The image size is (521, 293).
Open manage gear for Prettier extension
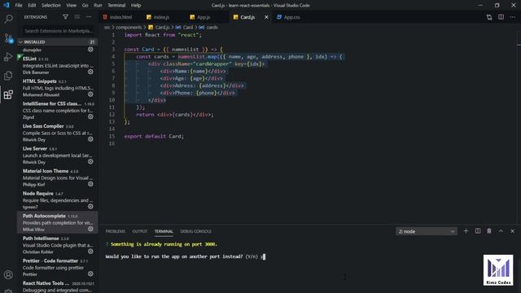(x=90, y=274)
